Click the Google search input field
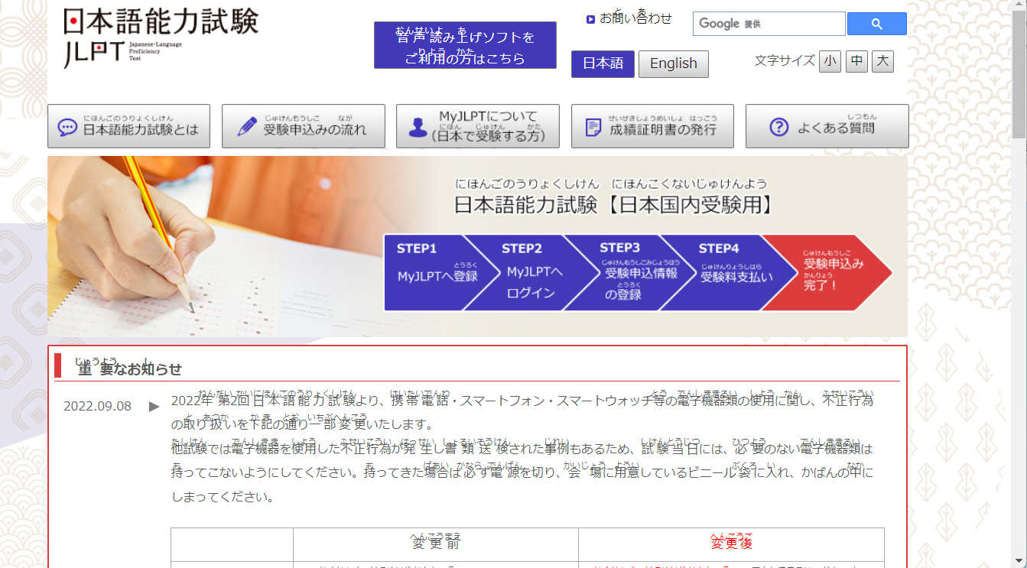The image size is (1027, 568). (x=768, y=24)
